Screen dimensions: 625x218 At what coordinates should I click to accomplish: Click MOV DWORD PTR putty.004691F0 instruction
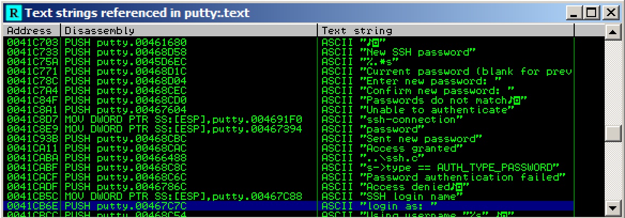point(184,119)
